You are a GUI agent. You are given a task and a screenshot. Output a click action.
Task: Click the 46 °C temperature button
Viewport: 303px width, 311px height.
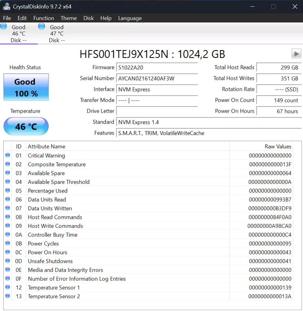pos(26,126)
